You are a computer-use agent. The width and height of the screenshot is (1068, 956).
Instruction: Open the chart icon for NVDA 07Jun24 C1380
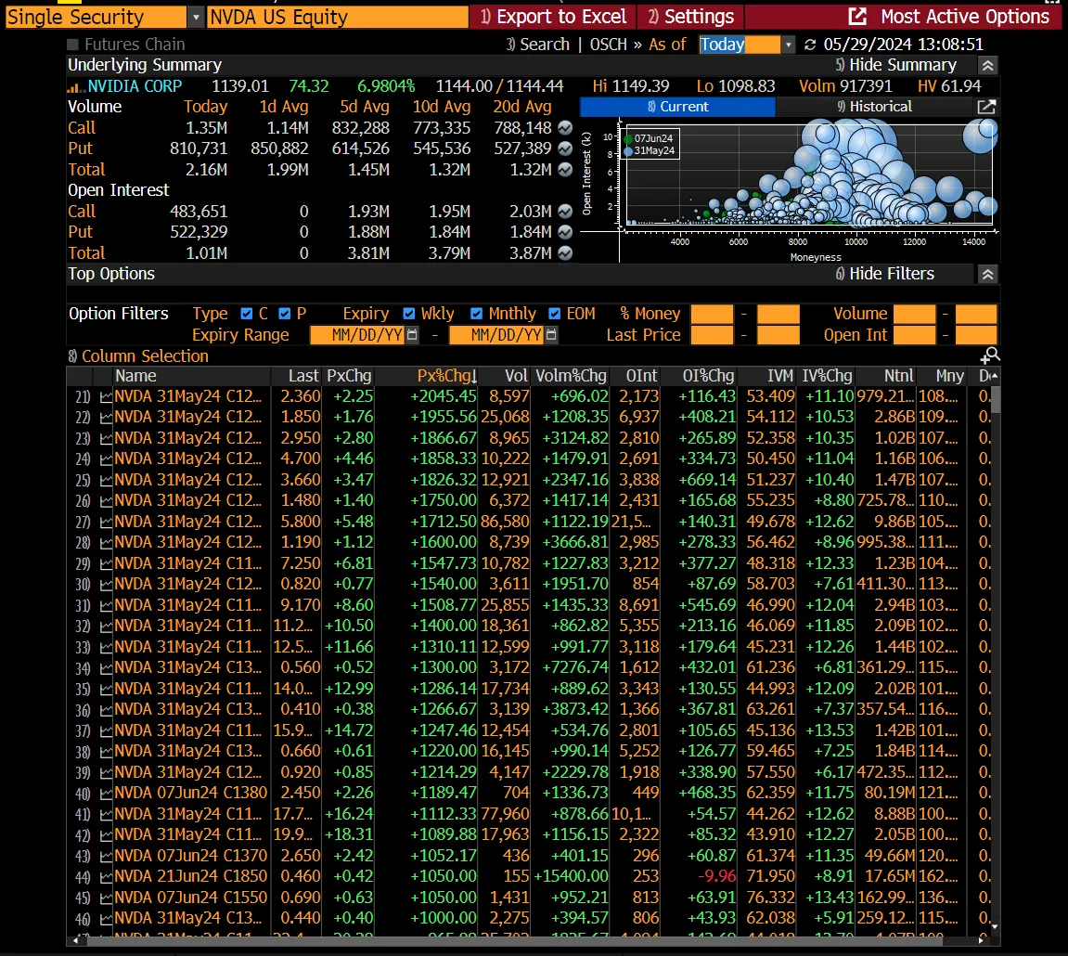[105, 793]
